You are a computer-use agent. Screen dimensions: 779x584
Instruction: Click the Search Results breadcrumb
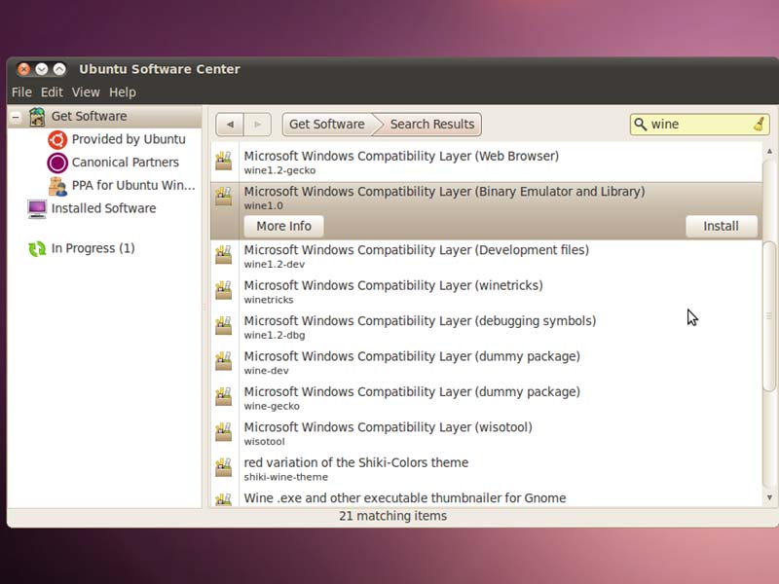tap(431, 125)
